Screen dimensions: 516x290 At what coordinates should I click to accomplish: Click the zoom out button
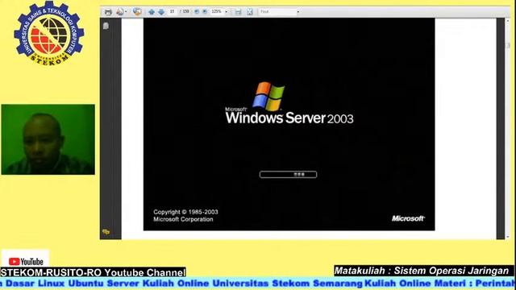pyautogui.click(x=197, y=11)
